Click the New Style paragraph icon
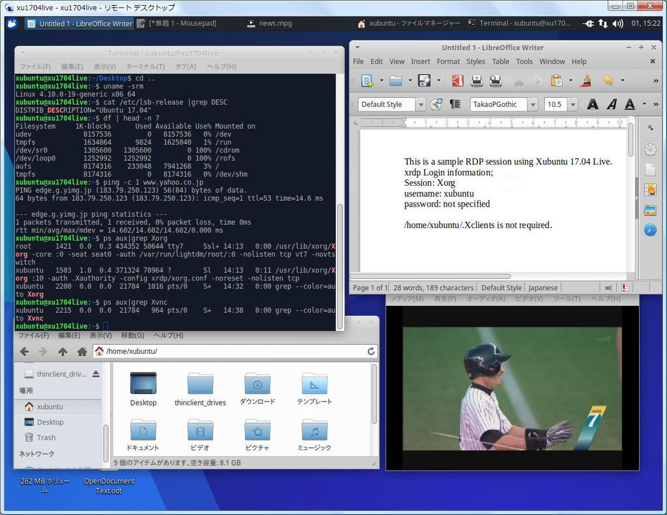 point(455,104)
